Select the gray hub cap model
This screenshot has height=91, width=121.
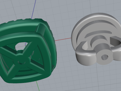(x=96, y=39)
